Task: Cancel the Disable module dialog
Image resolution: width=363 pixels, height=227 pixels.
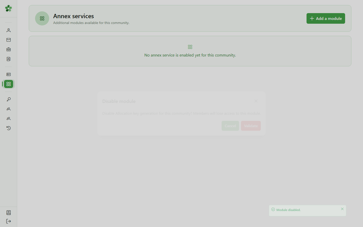Action: click(x=230, y=126)
